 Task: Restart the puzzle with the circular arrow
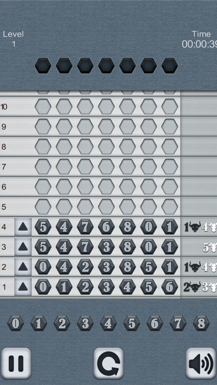pyautogui.click(x=108, y=363)
